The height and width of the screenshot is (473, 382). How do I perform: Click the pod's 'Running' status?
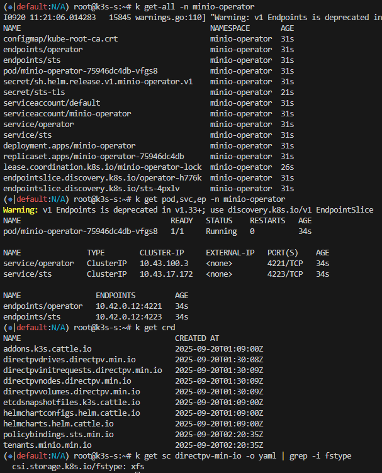coord(221,231)
